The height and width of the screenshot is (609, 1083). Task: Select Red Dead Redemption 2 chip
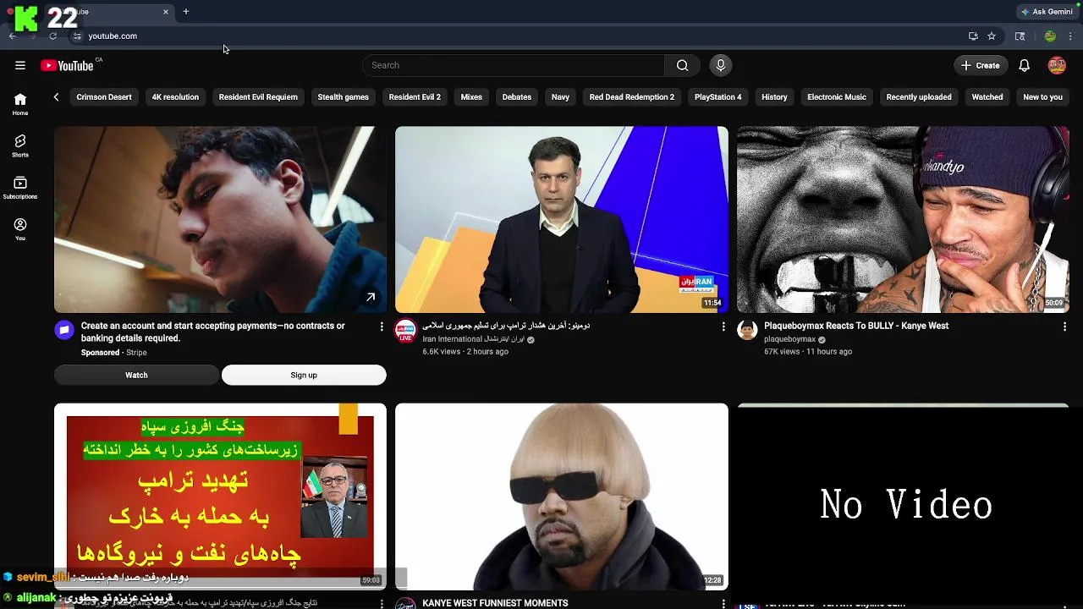point(632,97)
